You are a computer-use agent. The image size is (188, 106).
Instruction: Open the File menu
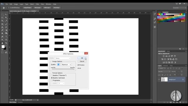click(6, 4)
